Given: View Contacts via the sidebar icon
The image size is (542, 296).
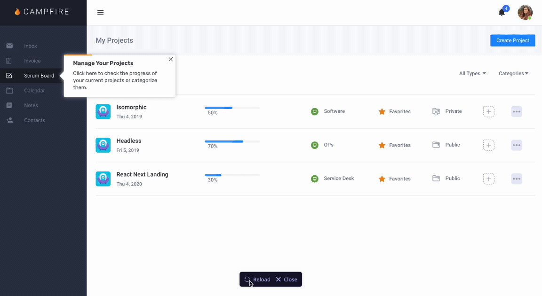Looking at the screenshot, I should (34, 120).
